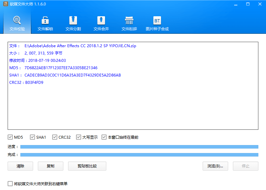Switch to the 文件校验 tab
This screenshot has height=190, width=266.
coord(17,23)
